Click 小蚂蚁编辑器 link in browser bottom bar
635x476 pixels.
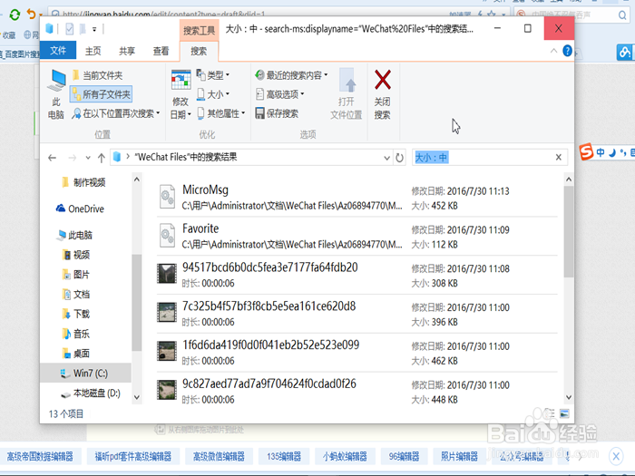pyautogui.click(x=345, y=457)
